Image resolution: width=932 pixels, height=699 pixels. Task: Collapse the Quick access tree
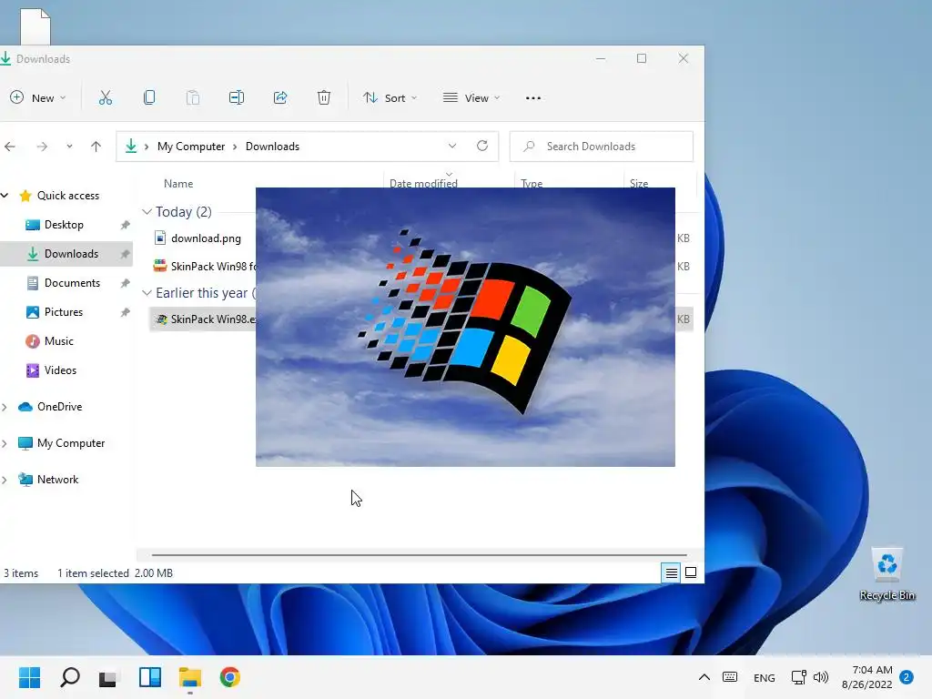[x=5, y=195]
